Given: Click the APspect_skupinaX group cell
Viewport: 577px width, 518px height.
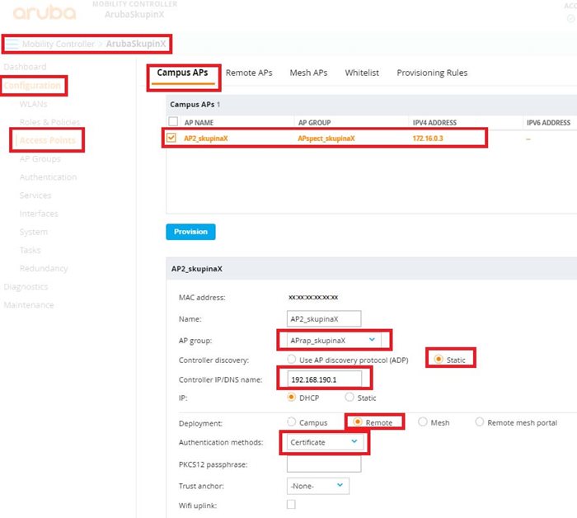Looking at the screenshot, I should 326,139.
